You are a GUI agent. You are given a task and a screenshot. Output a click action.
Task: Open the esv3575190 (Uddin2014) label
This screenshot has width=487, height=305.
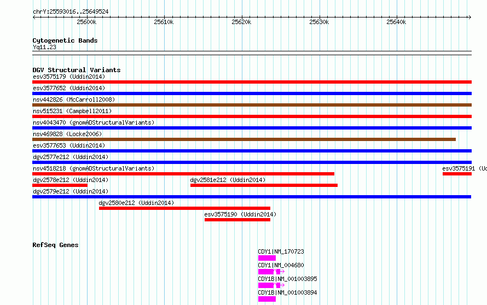240,214
